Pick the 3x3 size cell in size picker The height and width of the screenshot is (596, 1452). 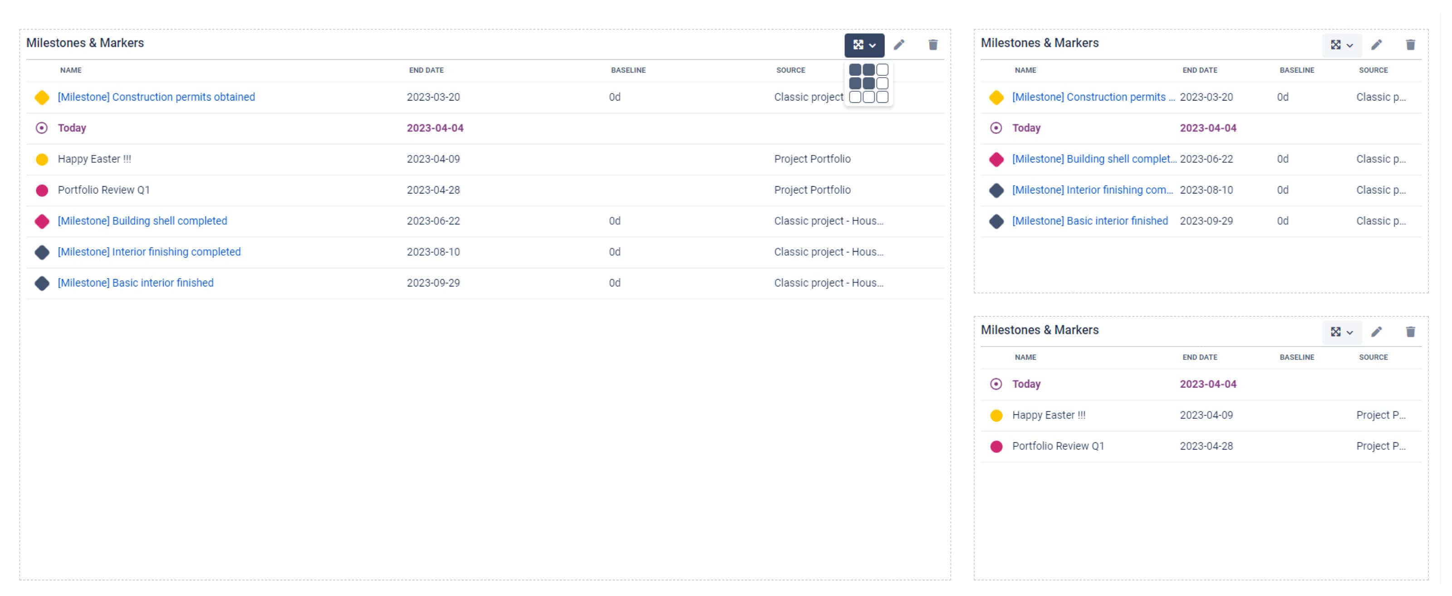pos(882,97)
